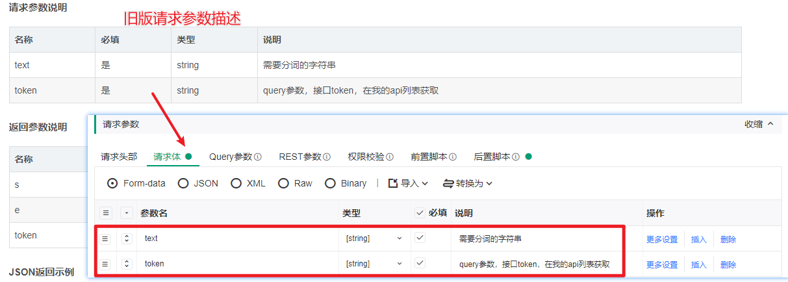Screen dimensions: 788x282
Task: Click description field of token in panel
Action: (536, 264)
